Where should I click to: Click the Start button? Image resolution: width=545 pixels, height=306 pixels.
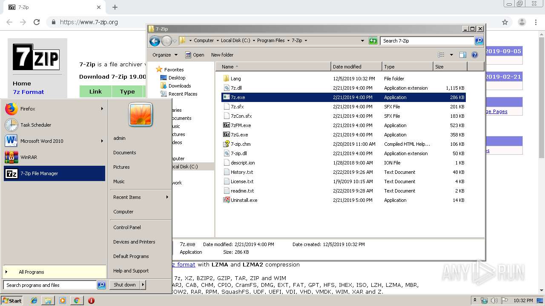point(12,300)
